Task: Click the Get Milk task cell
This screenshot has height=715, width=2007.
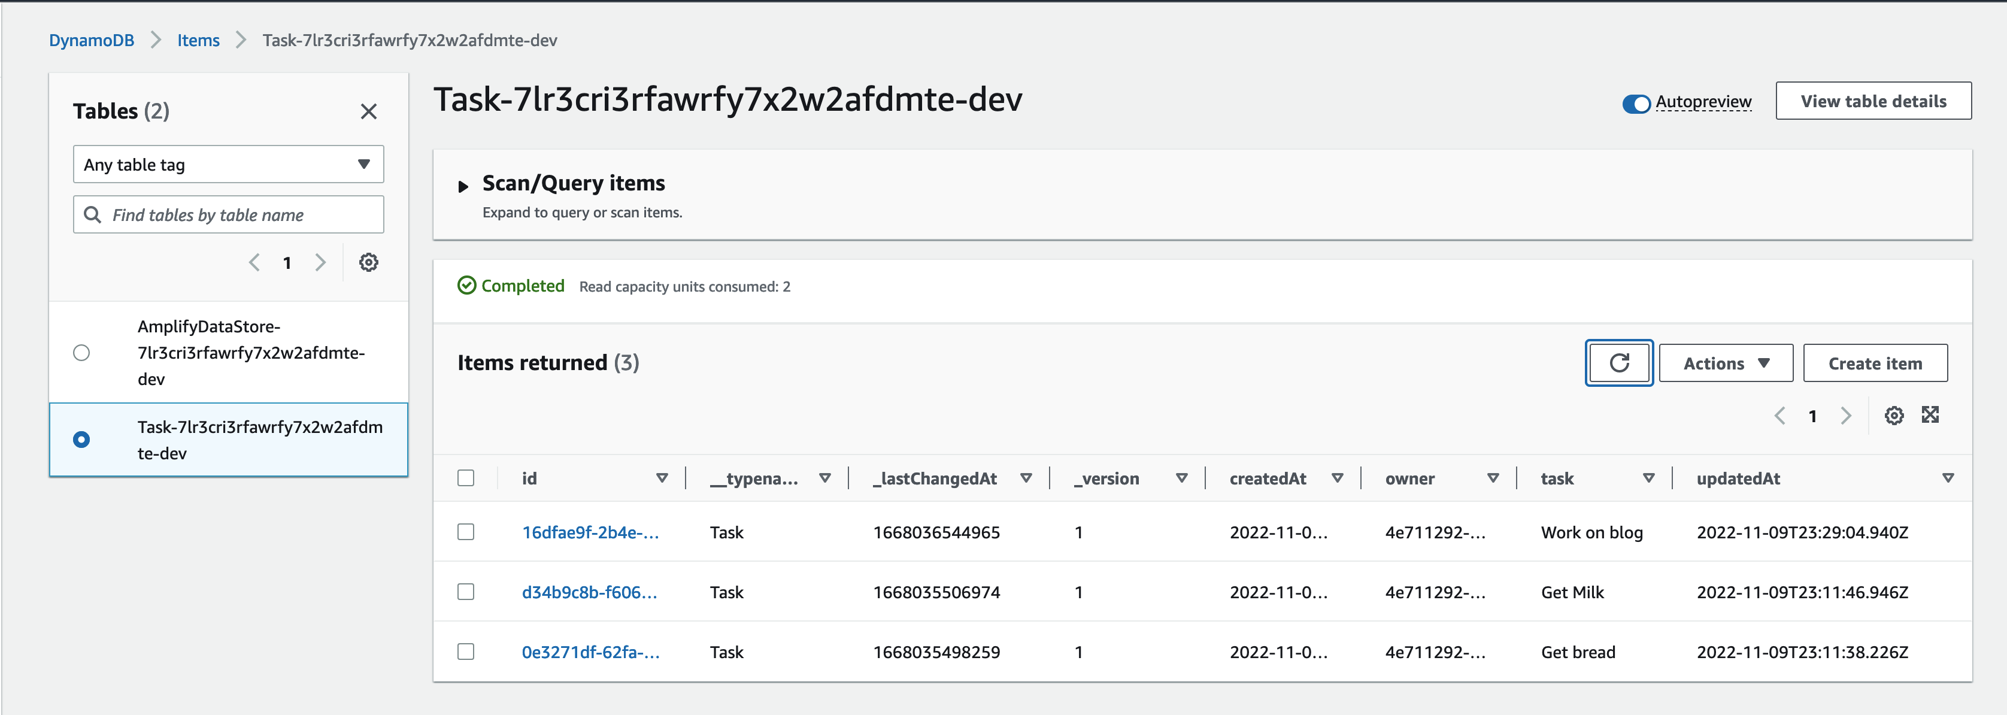Action: pyautogui.click(x=1572, y=592)
